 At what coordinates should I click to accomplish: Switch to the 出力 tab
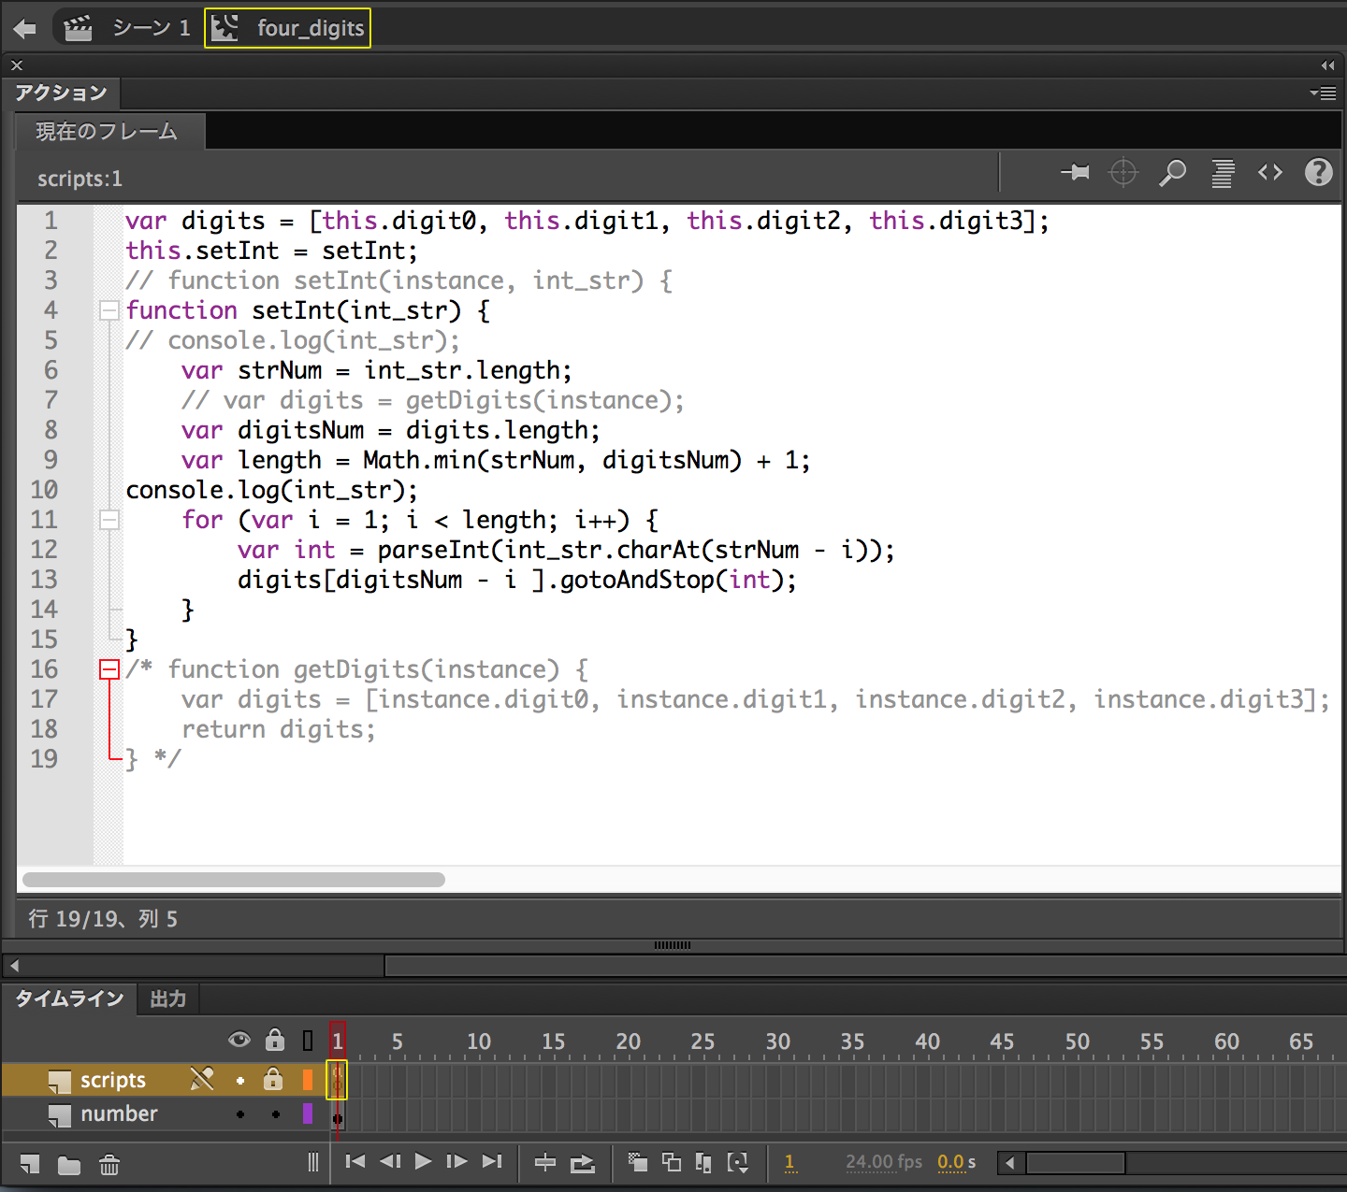[168, 998]
